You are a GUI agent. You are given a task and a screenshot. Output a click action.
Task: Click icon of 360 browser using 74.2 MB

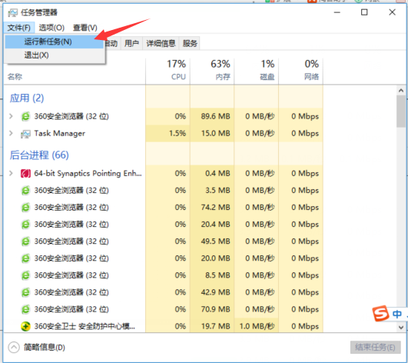pos(25,208)
